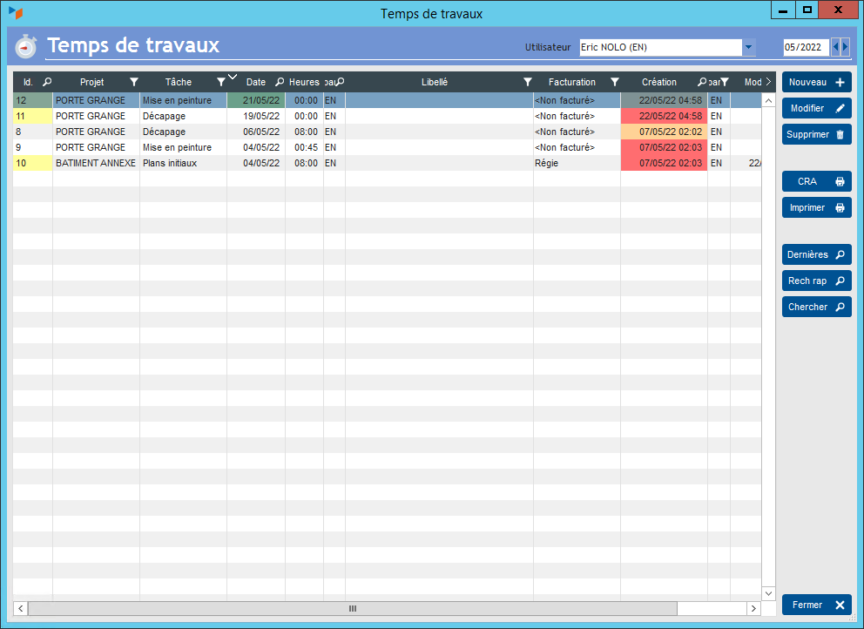
Task: Print using the Imprimer button
Action: tap(816, 208)
